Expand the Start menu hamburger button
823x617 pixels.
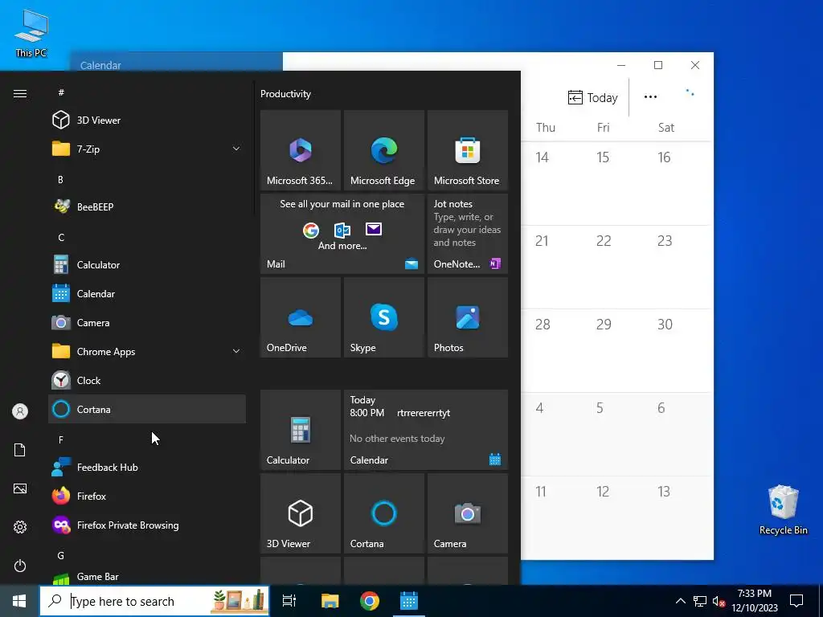20,93
